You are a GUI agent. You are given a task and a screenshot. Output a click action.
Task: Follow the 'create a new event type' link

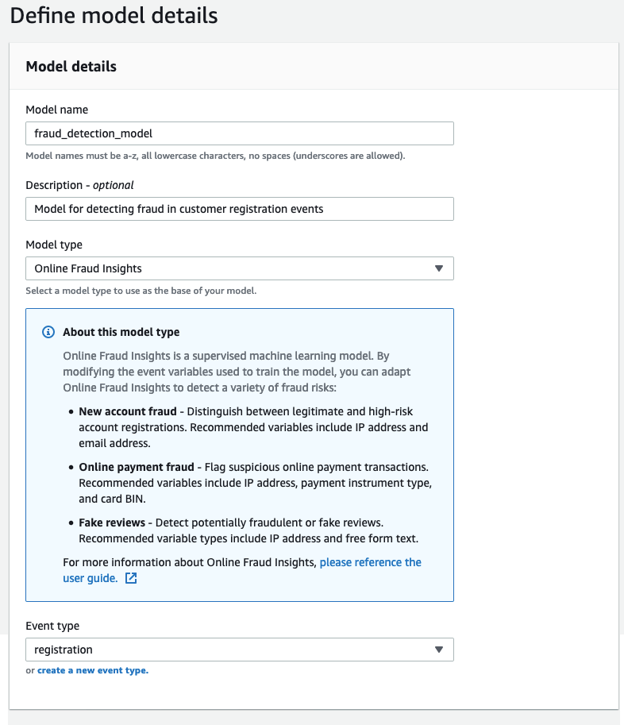point(92,670)
